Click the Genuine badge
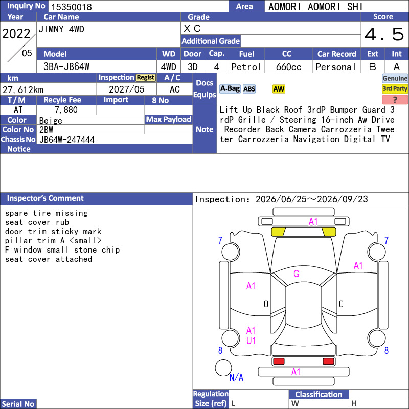The width and height of the screenshot is (409, 409). click(395, 78)
